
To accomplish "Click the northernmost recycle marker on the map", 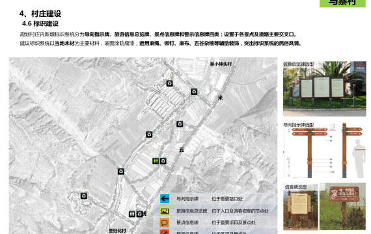I will point(169,83).
